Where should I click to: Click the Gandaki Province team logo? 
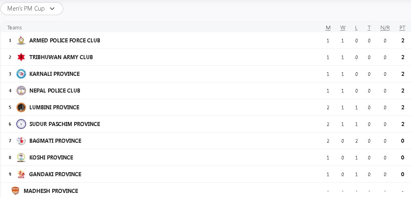coord(21,174)
